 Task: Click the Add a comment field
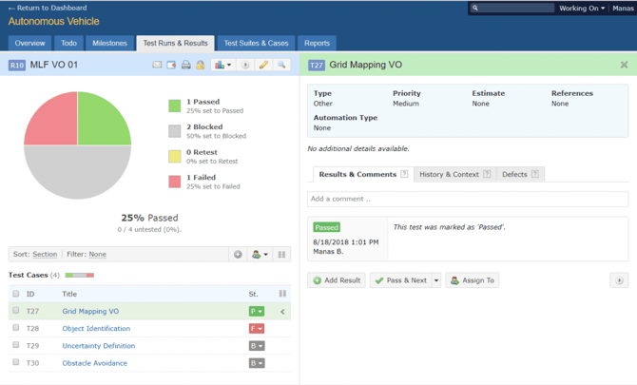pyautogui.click(x=468, y=199)
